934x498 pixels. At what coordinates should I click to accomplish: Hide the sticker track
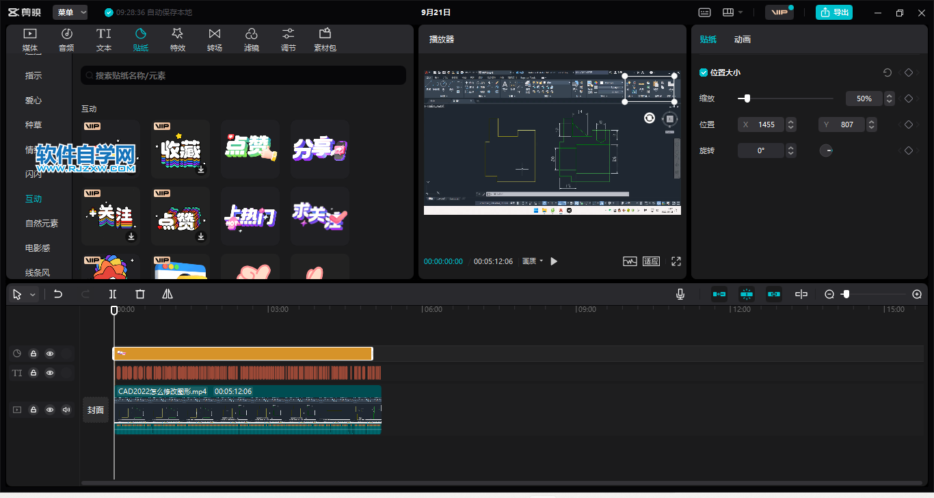pos(50,354)
